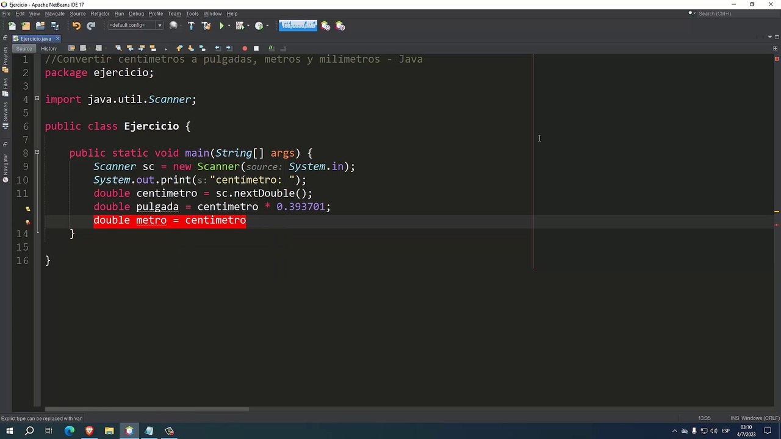The height and width of the screenshot is (439, 781).
Task: Close the Ejercicio.java tab
Action: 57,38
